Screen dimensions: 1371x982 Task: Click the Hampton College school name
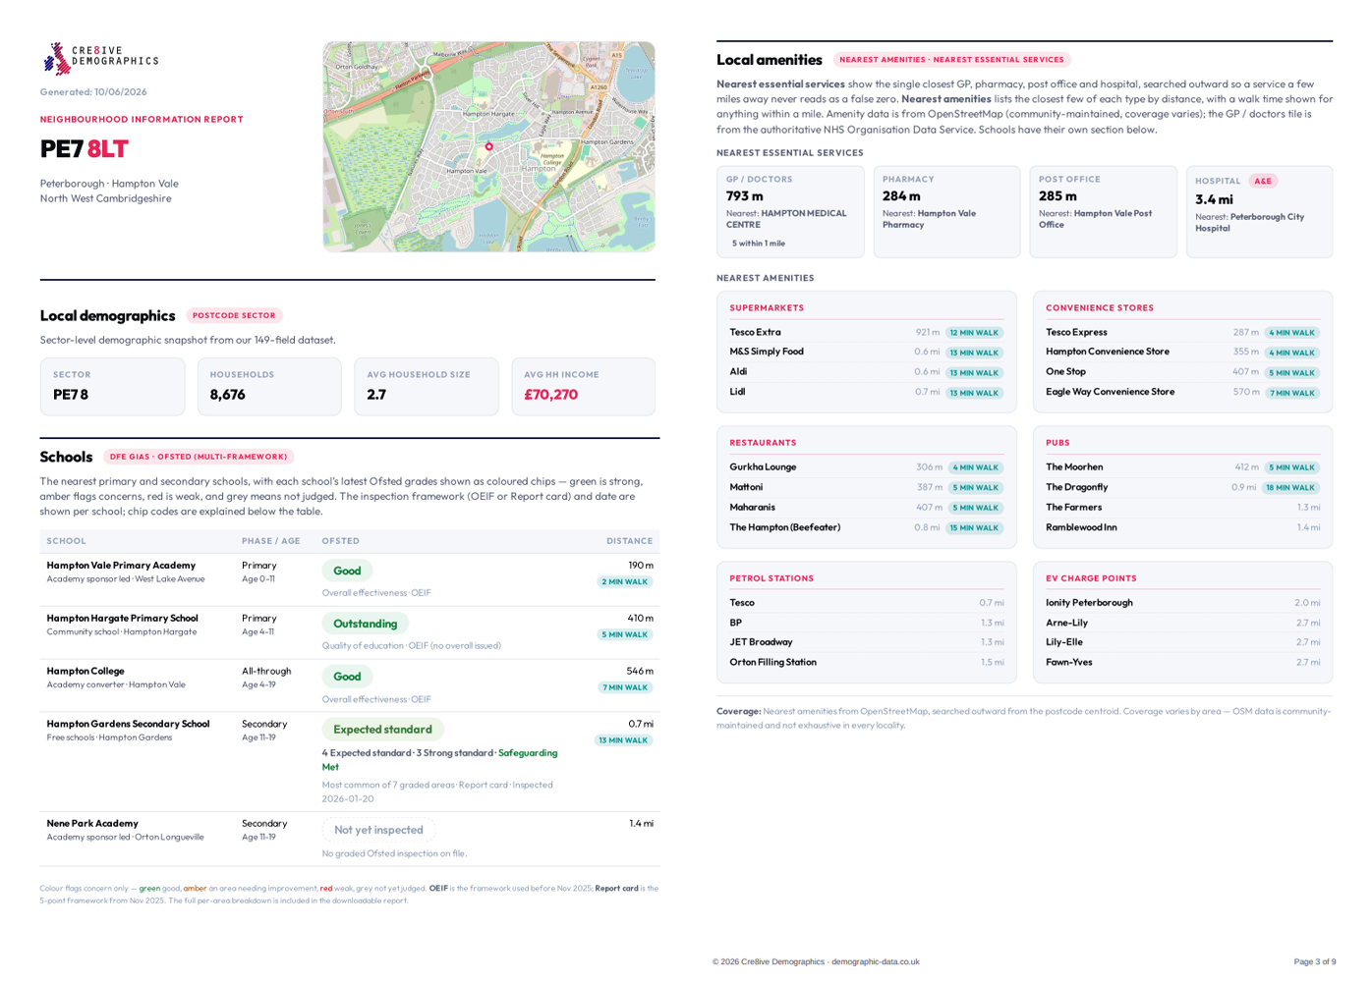pyautogui.click(x=86, y=672)
